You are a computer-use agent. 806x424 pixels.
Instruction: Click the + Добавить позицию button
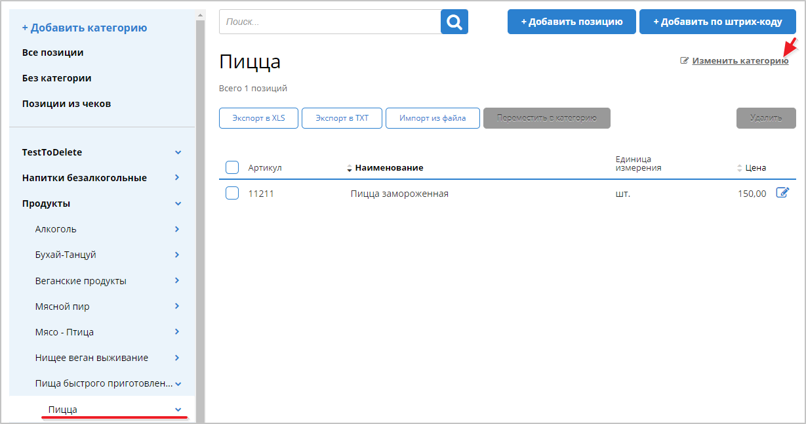coord(571,22)
